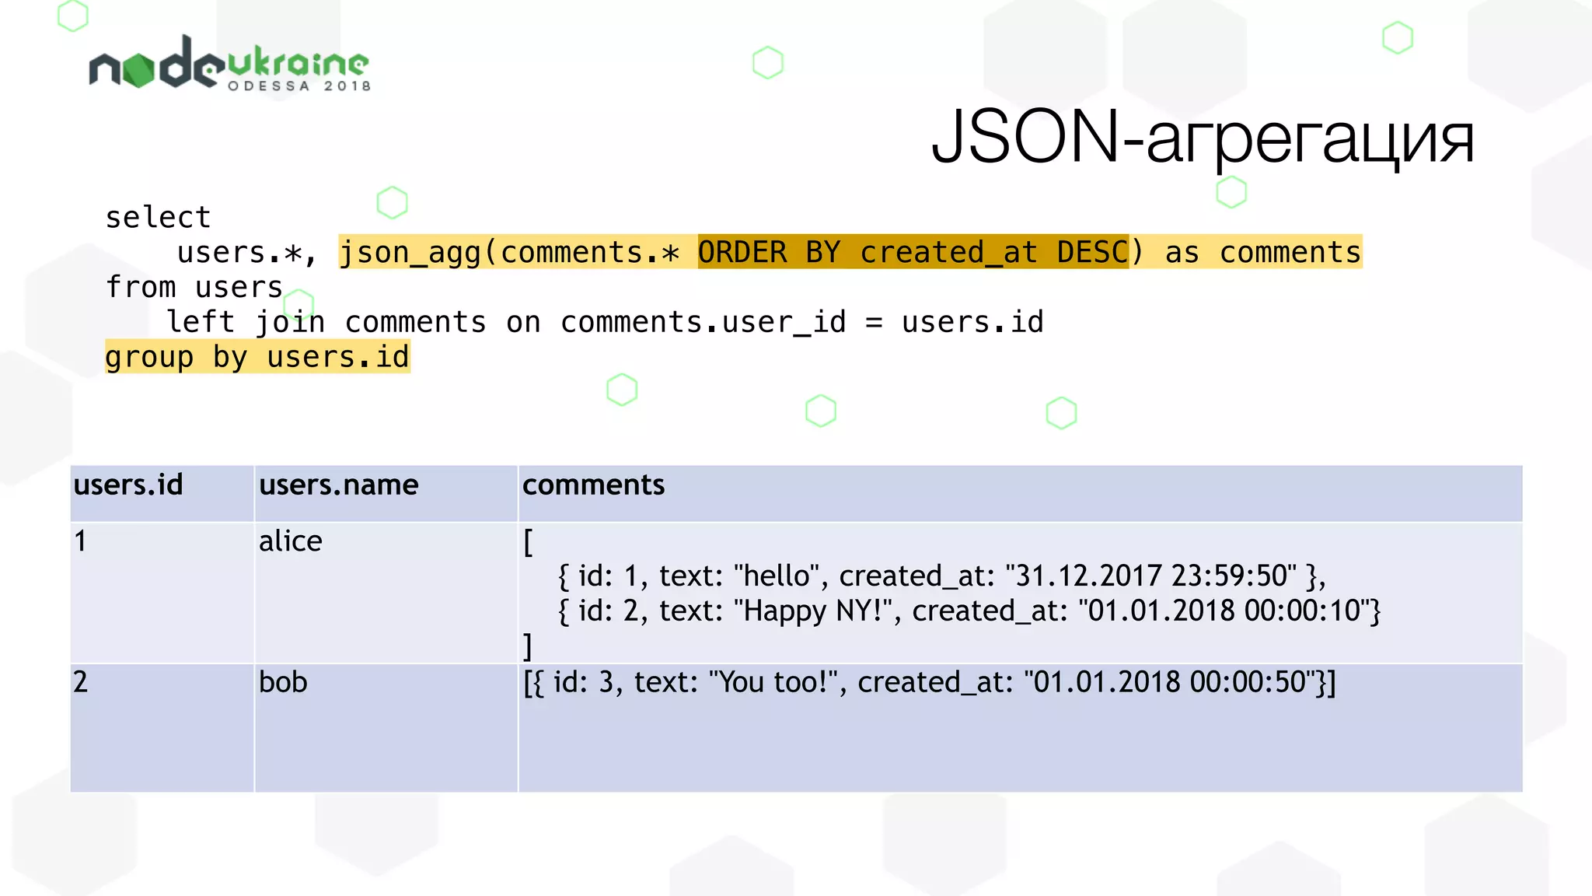The width and height of the screenshot is (1592, 896).
Task: Click the 'from users' line
Action: 194,287
